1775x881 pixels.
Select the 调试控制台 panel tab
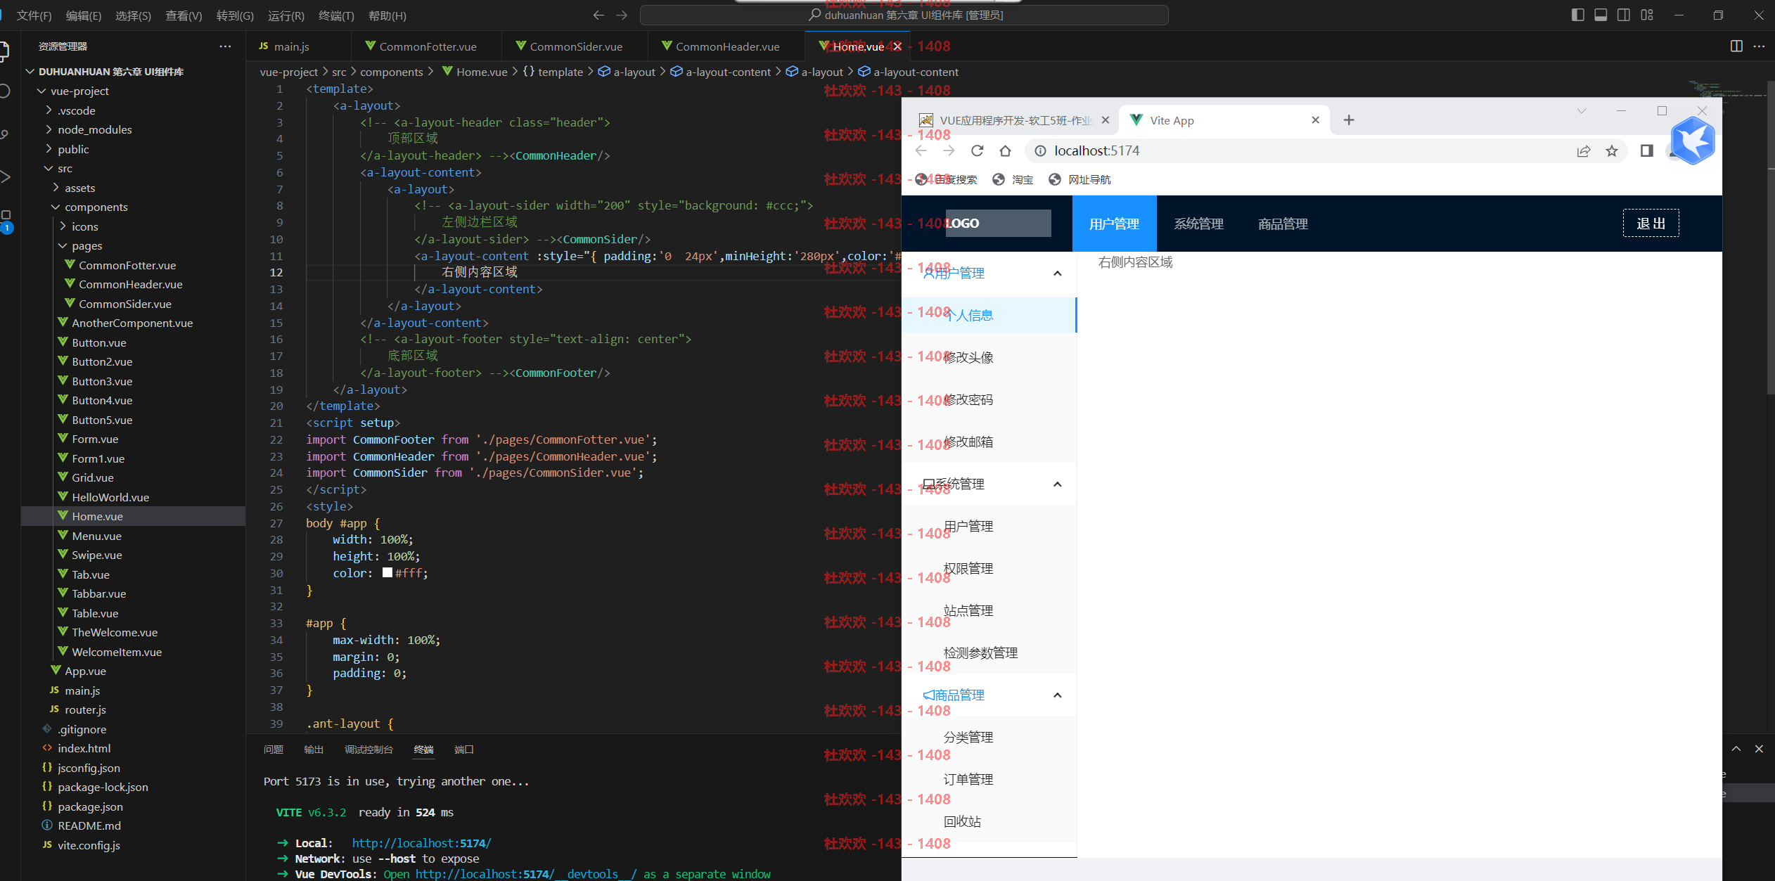[369, 750]
